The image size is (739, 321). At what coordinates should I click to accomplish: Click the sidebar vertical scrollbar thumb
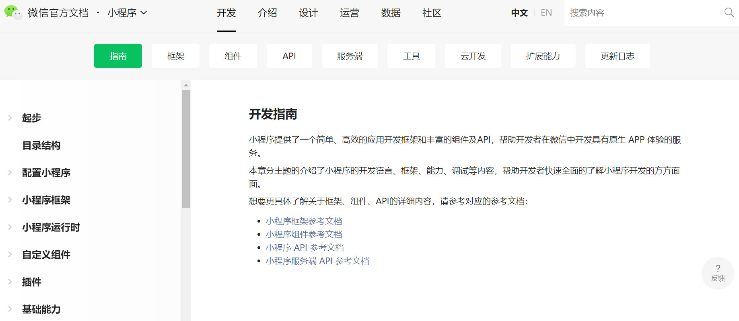186,149
